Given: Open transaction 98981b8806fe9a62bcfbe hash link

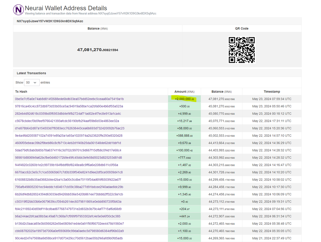Looking at the screenshot, I should (x=68, y=158).
